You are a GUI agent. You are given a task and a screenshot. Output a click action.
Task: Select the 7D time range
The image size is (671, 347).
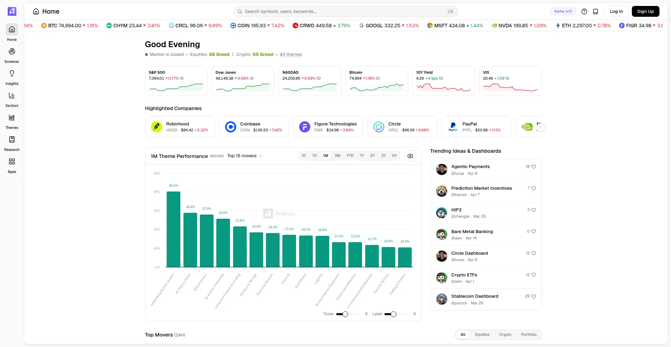(x=315, y=156)
